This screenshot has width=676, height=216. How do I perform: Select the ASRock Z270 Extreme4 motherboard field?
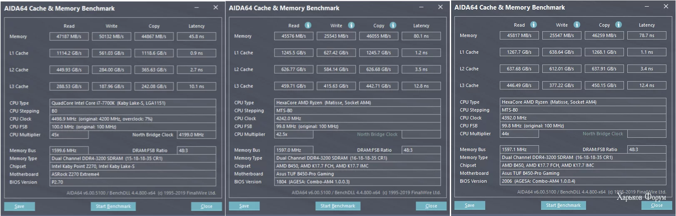(133, 174)
